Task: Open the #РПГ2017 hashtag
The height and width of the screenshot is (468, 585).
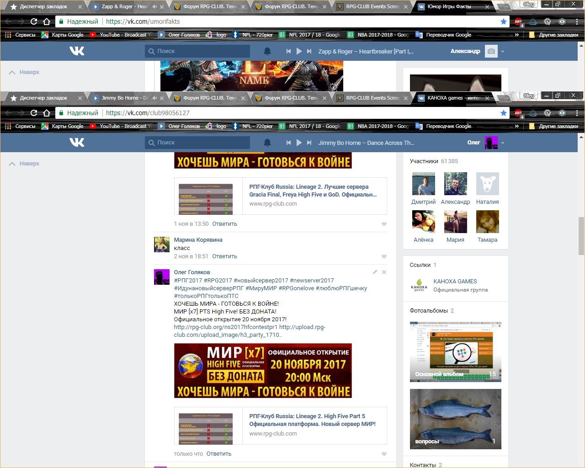Action: 188,281
